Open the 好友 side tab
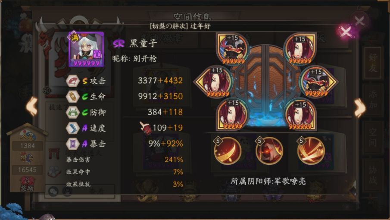The height and width of the screenshot is (220, 390). point(373,63)
